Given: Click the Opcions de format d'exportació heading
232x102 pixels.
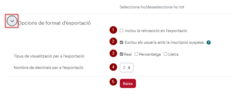Looking at the screenshot, I should (54, 23).
